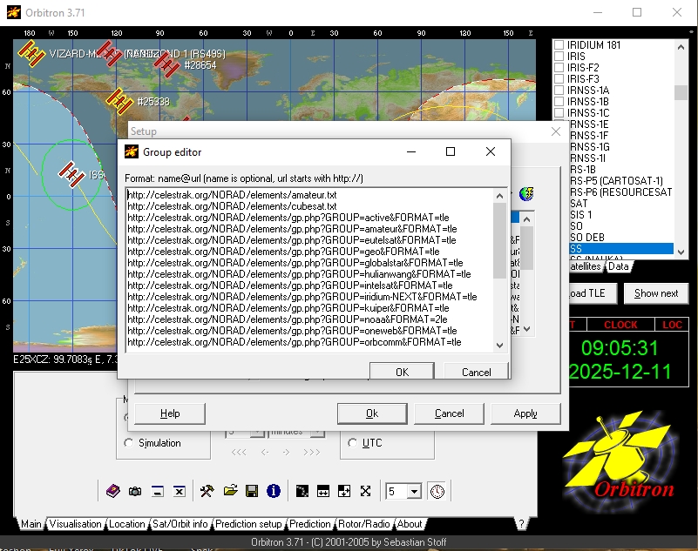
Task: Click the corner-arrows window layout icon
Action: pos(344,491)
